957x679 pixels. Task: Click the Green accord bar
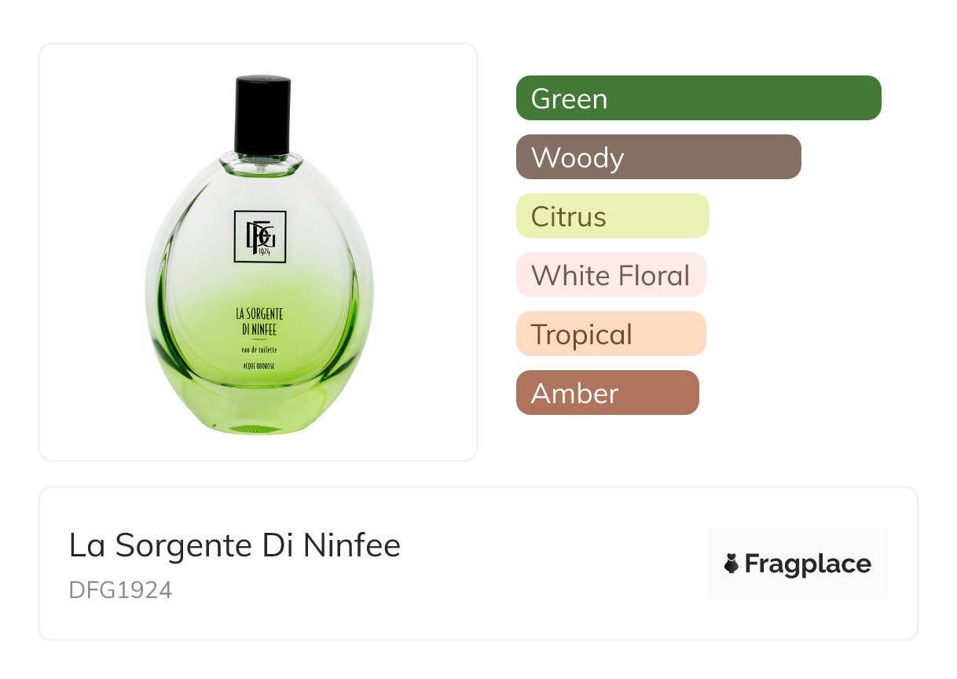pyautogui.click(x=698, y=98)
